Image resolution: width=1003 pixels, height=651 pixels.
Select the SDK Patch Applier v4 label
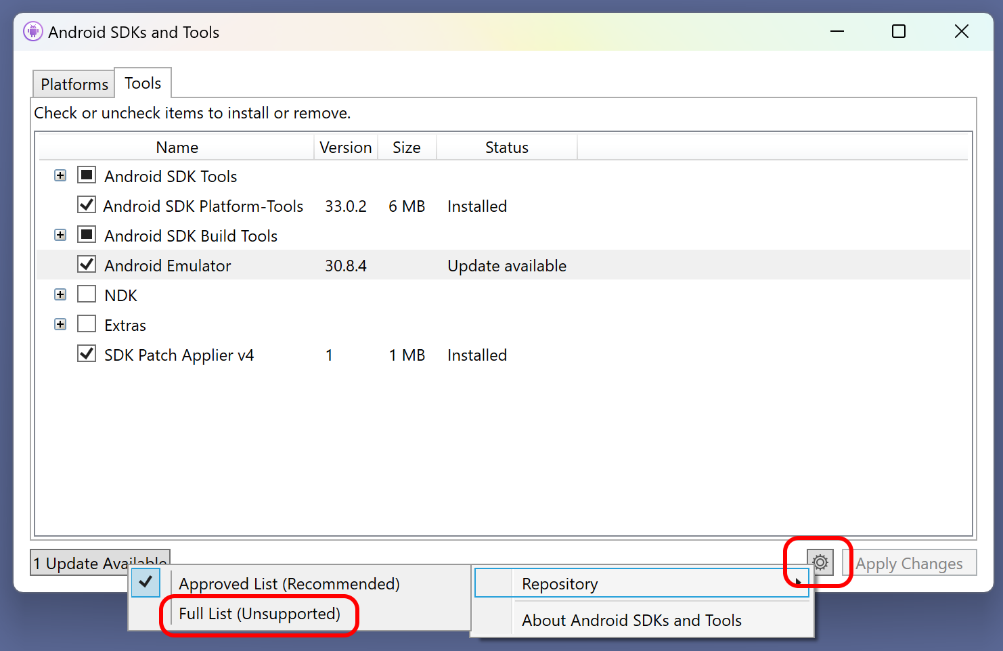[x=179, y=355]
